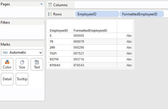Click the Size button in Marks card
Image resolution: width=168 pixels, height=109 pixels.
pyautogui.click(x=22, y=64)
